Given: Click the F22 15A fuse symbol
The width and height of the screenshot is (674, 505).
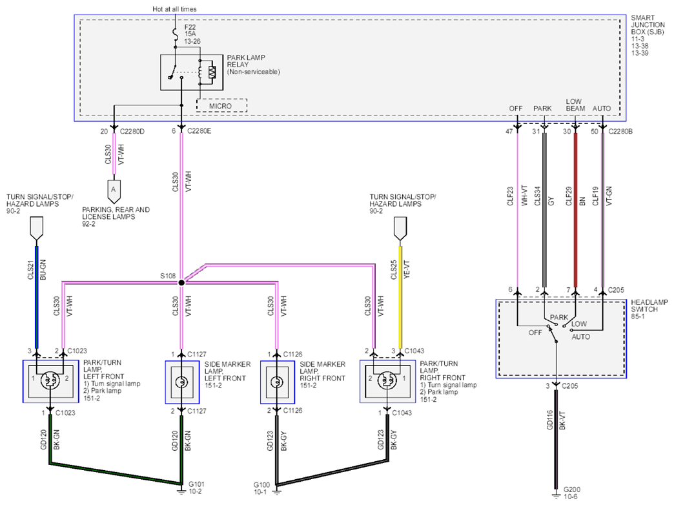Looking at the screenshot, I should (x=176, y=33).
